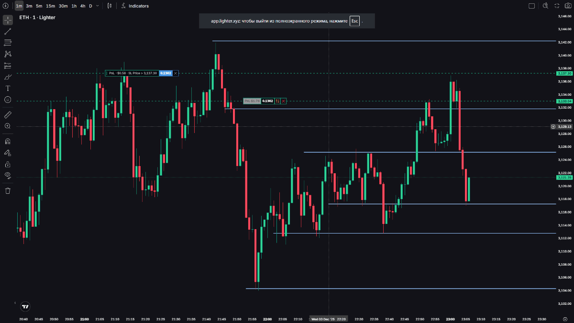The image size is (574, 323).
Task: Pick the ruler measure tool
Action: point(8,115)
